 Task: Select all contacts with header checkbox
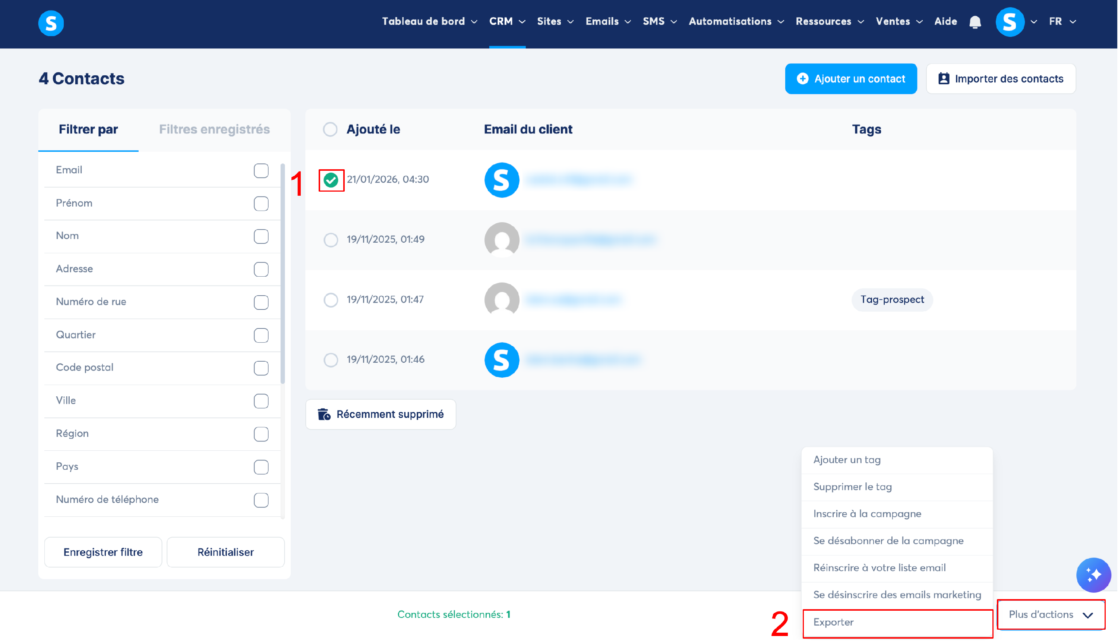point(330,130)
